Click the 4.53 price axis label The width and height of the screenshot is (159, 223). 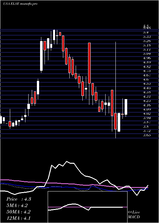tap(147, 83)
